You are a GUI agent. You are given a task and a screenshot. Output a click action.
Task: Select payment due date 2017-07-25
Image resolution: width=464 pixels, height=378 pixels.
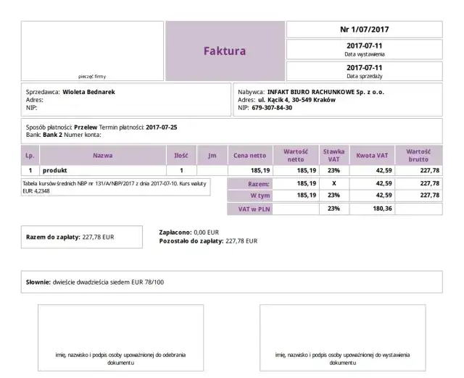click(161, 127)
